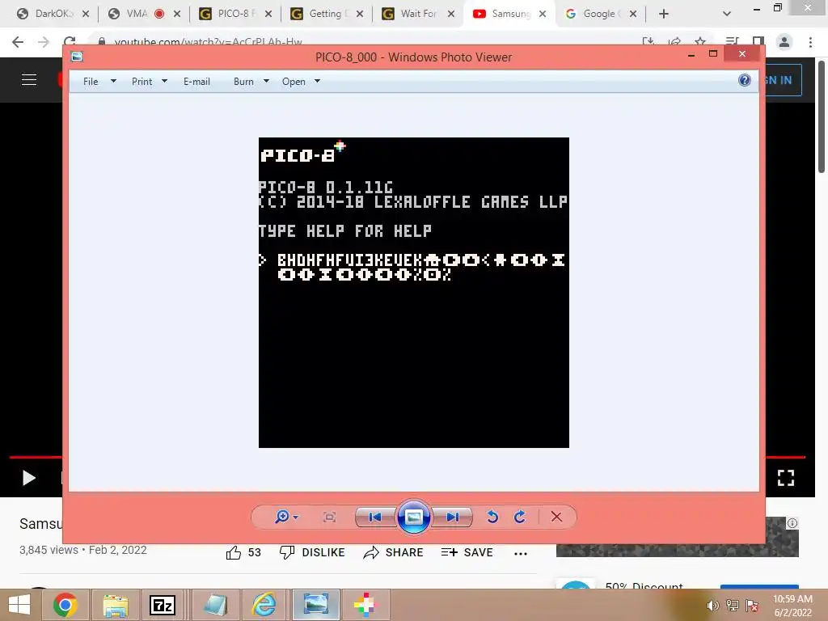Click the magnifier zoom button
This screenshot has width=828, height=621.
pyautogui.click(x=282, y=517)
